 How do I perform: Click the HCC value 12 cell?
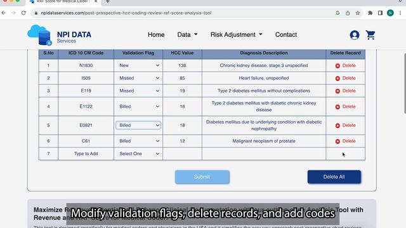(182, 141)
